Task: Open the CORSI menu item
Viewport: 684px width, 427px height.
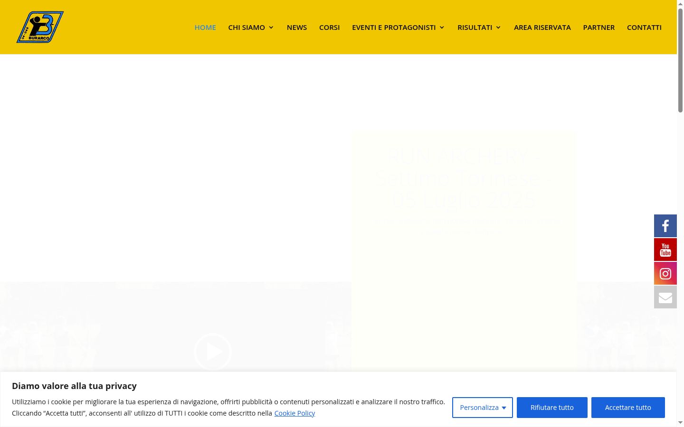Action: point(329,28)
